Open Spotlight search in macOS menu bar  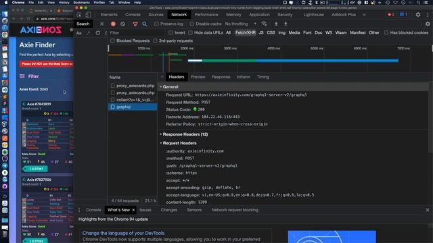(x=419, y=3)
